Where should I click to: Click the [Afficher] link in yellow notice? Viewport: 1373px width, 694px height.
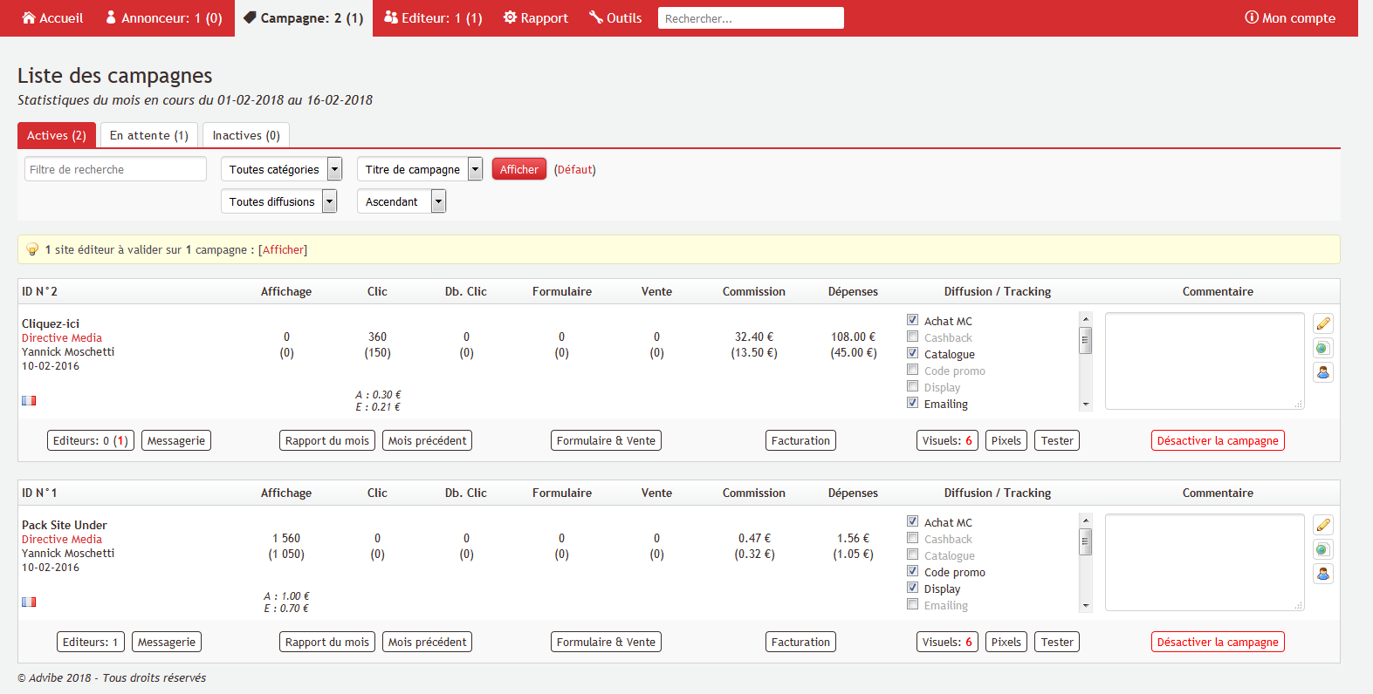coord(283,250)
